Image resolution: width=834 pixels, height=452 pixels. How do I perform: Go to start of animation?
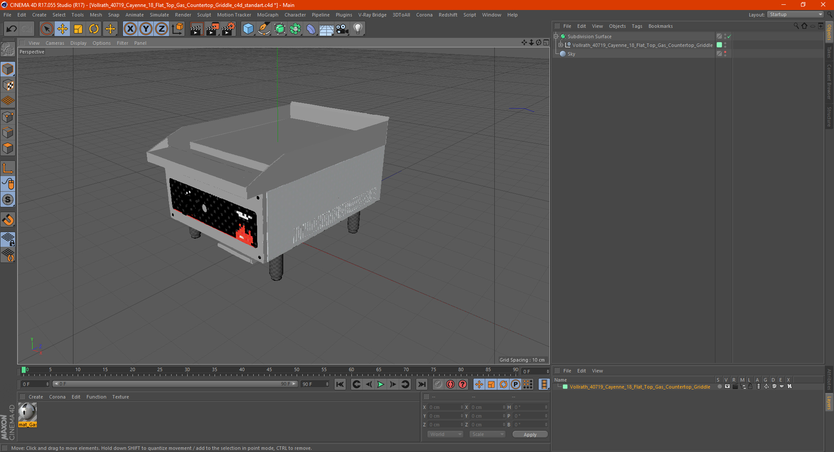tap(340, 384)
